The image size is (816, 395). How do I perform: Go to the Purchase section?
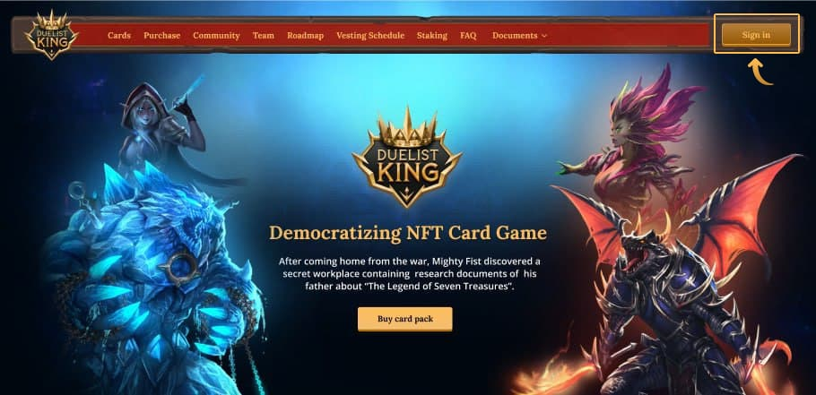161,35
